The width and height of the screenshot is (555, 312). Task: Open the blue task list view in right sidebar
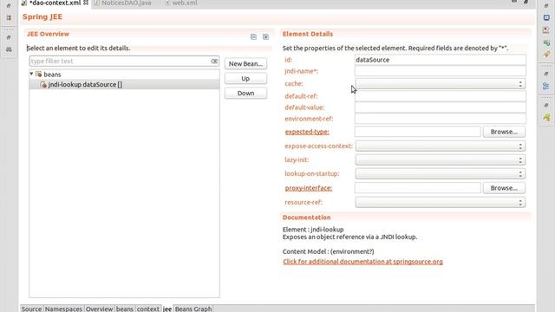pos(546,86)
